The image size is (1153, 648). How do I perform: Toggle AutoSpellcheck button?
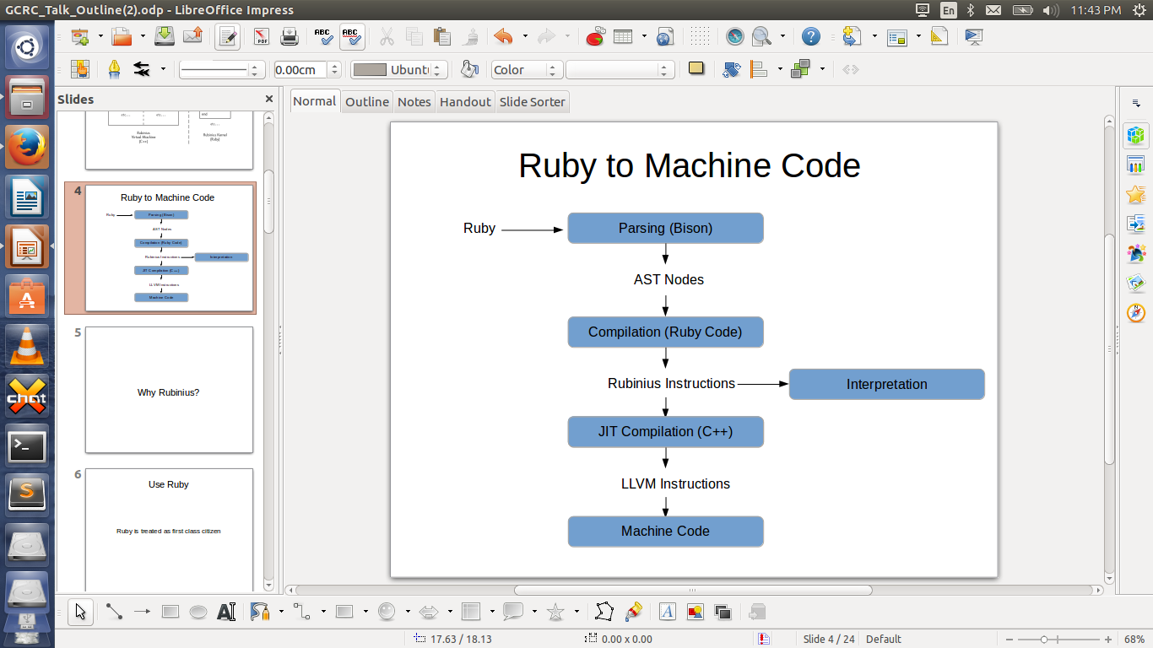[x=352, y=36]
